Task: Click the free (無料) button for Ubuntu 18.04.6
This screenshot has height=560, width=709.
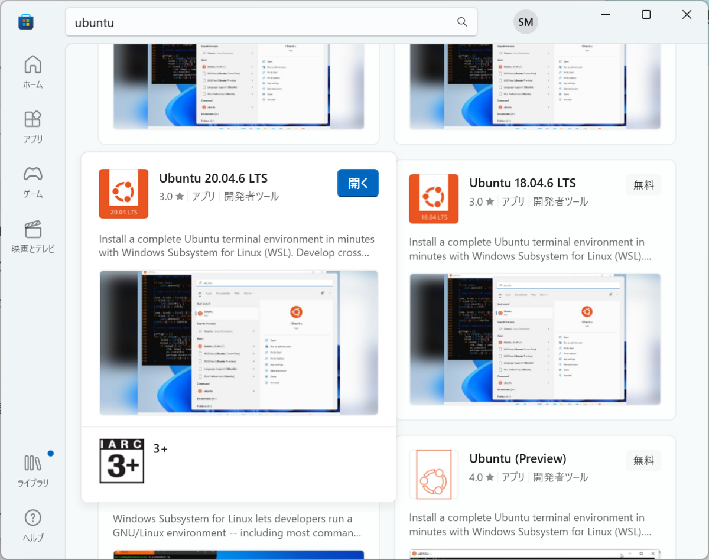Action: tap(643, 185)
